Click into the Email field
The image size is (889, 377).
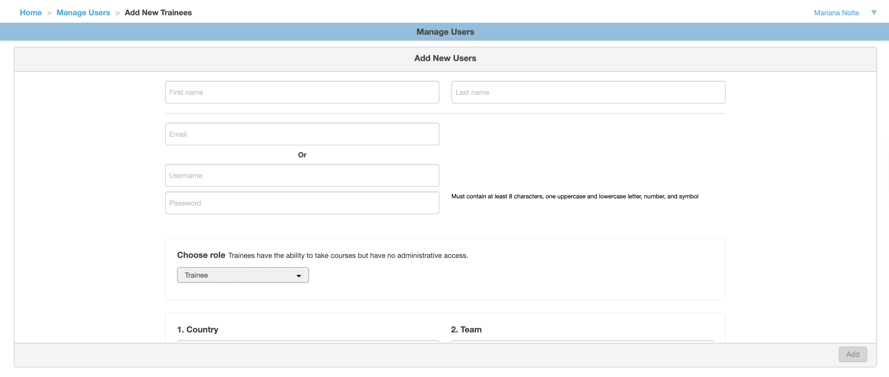tap(302, 134)
